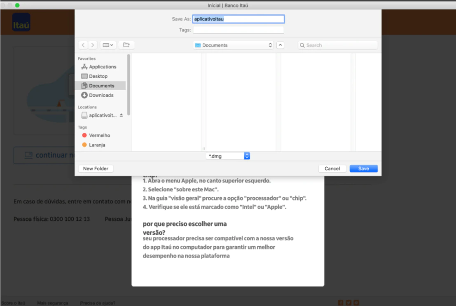The width and height of the screenshot is (456, 306).
Task: Go forward using the right chevron
Action: (x=93, y=45)
